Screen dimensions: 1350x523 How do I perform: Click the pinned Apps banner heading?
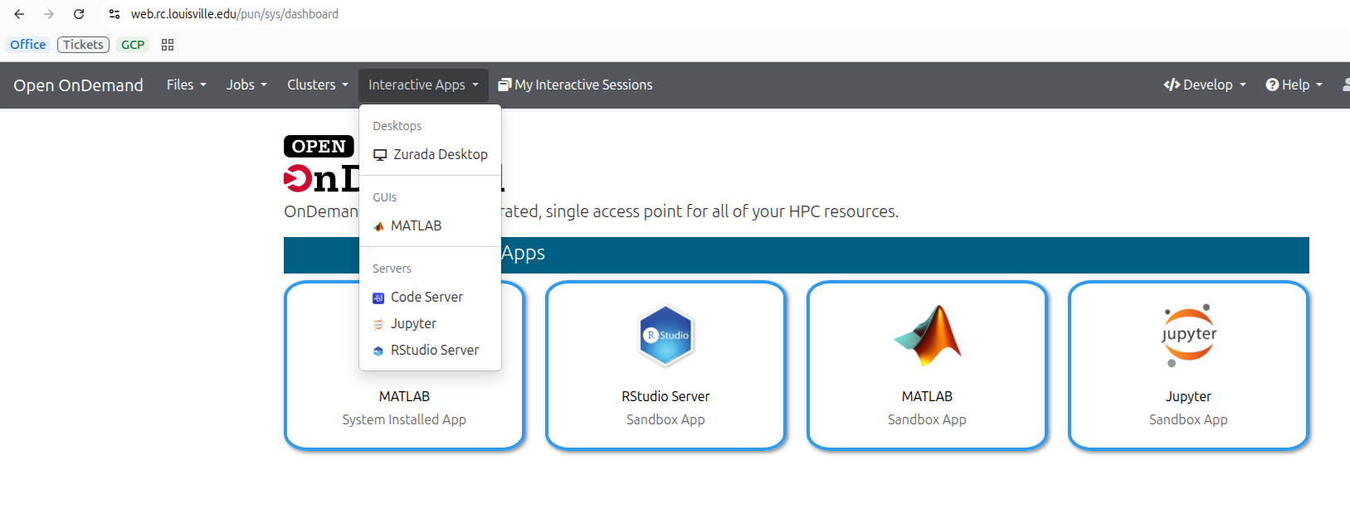[797, 254]
